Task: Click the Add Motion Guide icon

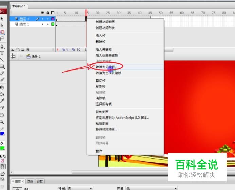Action: coord(18,49)
